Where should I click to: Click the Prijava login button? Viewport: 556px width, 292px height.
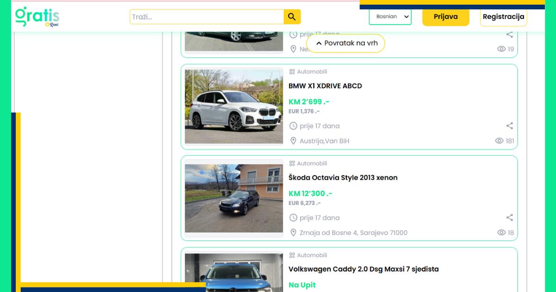446,17
